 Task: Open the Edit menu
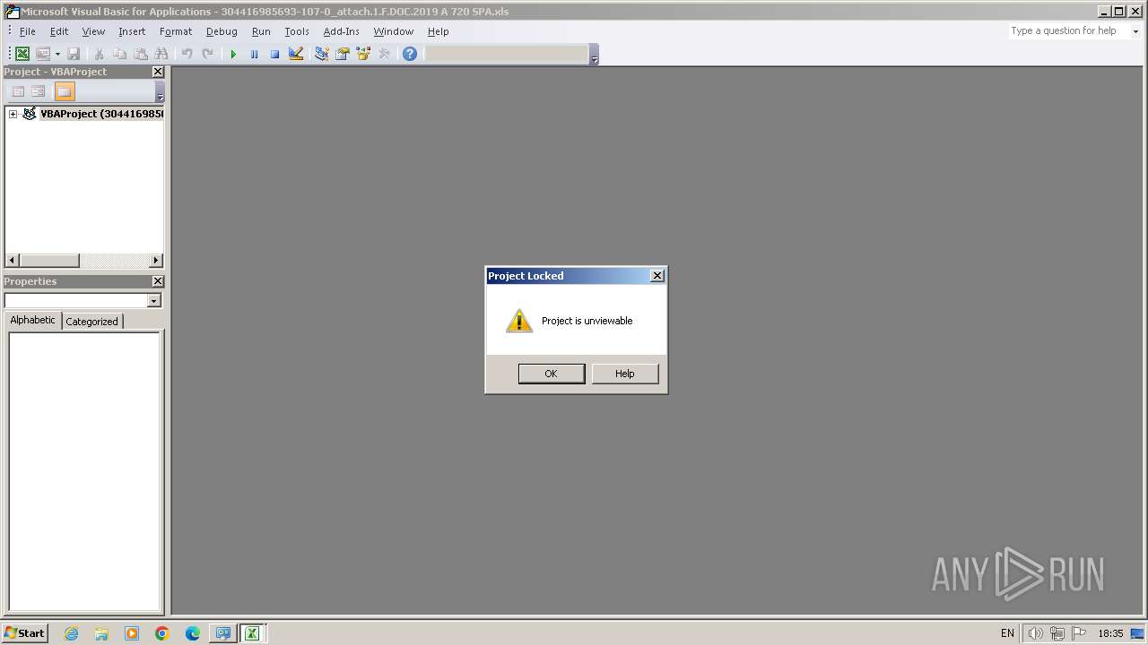point(59,31)
